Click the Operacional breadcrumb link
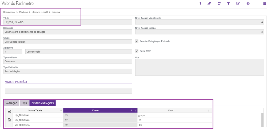The image size is (267, 129). pyautogui.click(x=9, y=12)
